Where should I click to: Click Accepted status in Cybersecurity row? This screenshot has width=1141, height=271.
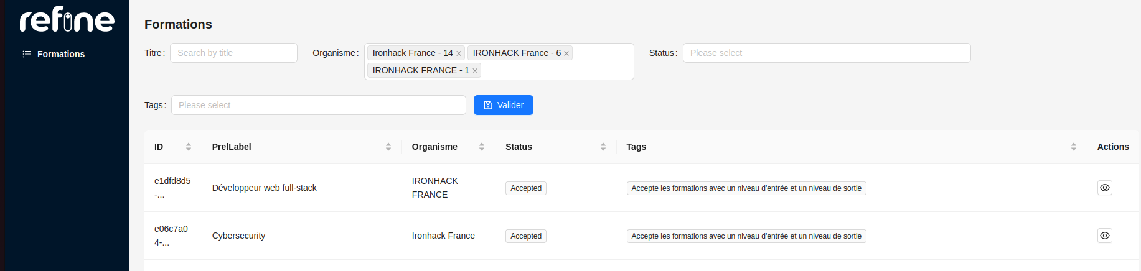[526, 236]
